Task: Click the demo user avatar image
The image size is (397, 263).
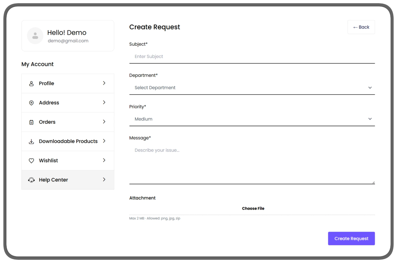Action: click(x=35, y=36)
